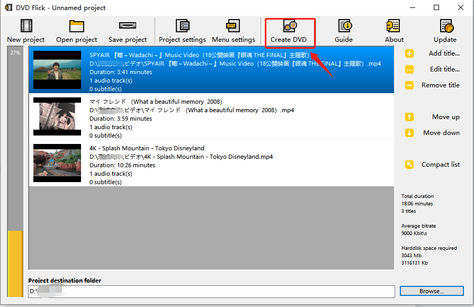
Task: Click the disc space usage bar showing 27%
Action: coord(15,171)
